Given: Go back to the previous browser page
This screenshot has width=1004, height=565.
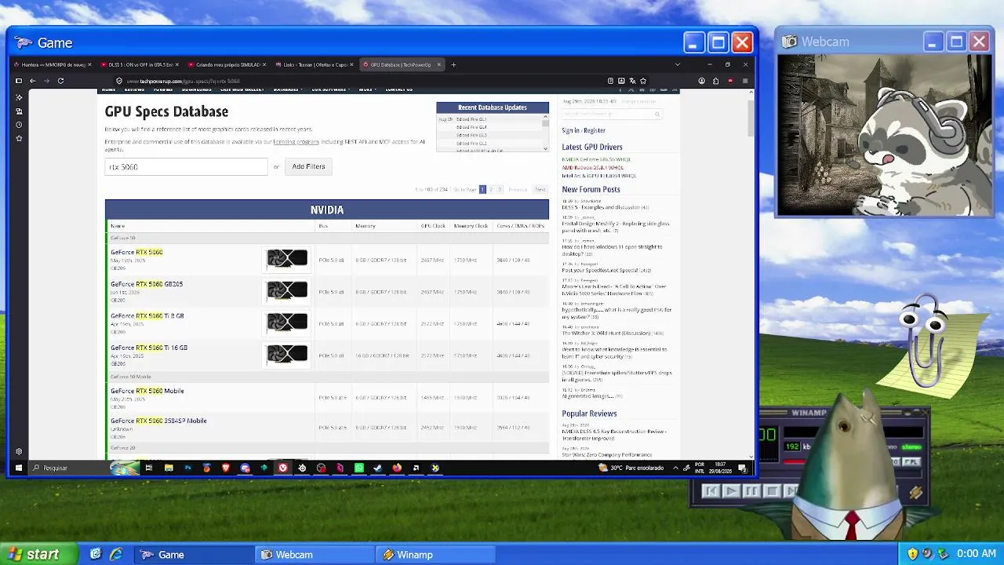Looking at the screenshot, I should click(x=32, y=81).
